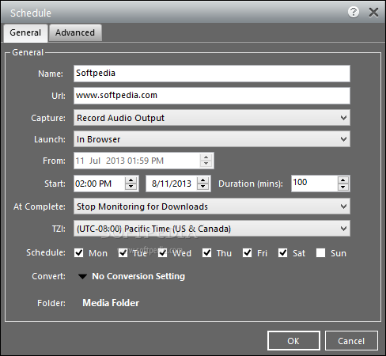
Task: Decrease Duration minutes with down arrow
Action: pyautogui.click(x=343, y=187)
